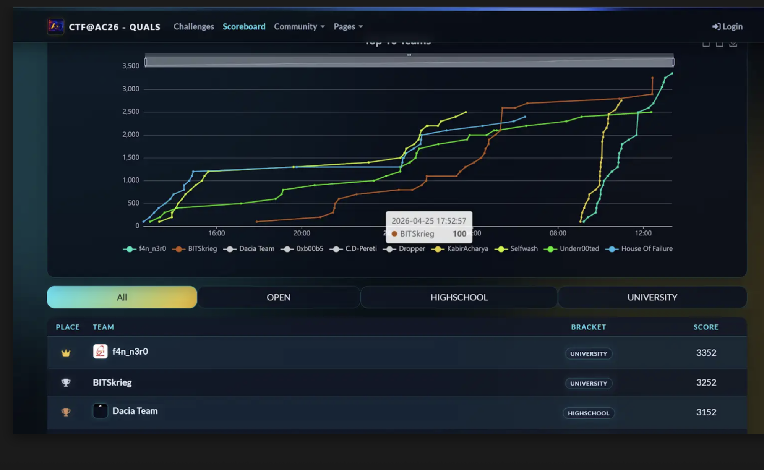This screenshot has height=470, width=764.
Task: Click the 3,500 y-axis label
Action: 131,66
